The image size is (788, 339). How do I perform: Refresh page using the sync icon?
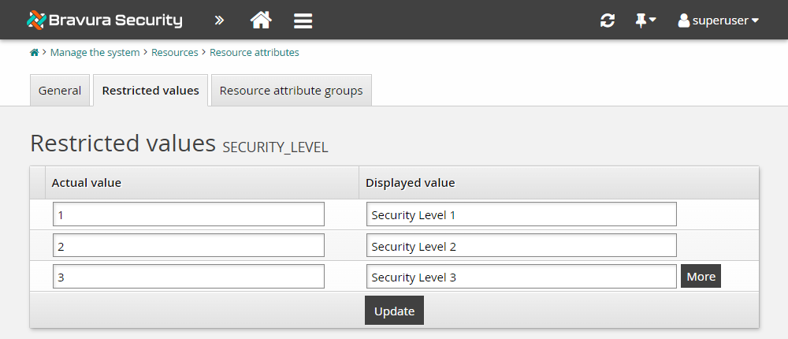click(x=607, y=21)
